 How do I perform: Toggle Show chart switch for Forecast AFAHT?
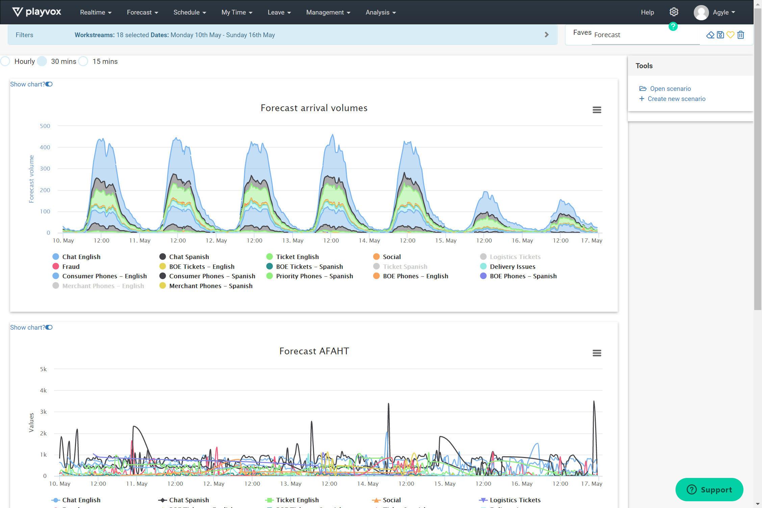[x=49, y=327]
